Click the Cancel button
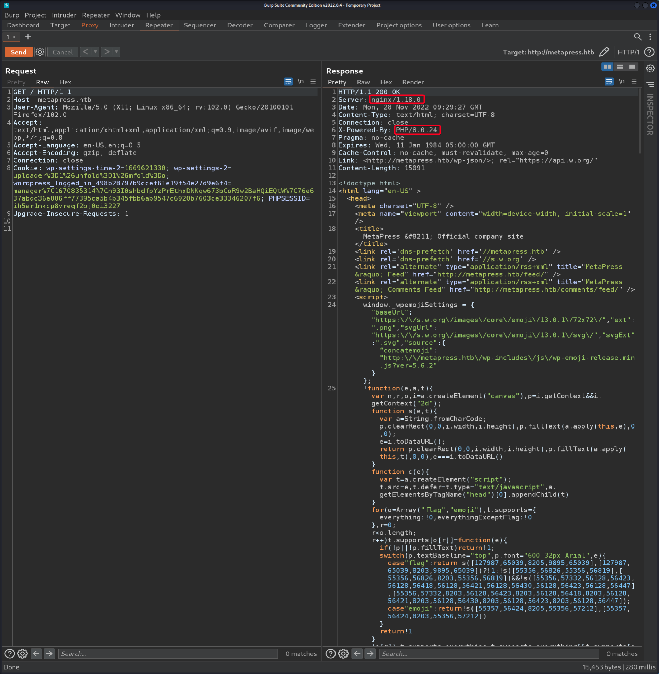The image size is (659, 674). (x=63, y=52)
